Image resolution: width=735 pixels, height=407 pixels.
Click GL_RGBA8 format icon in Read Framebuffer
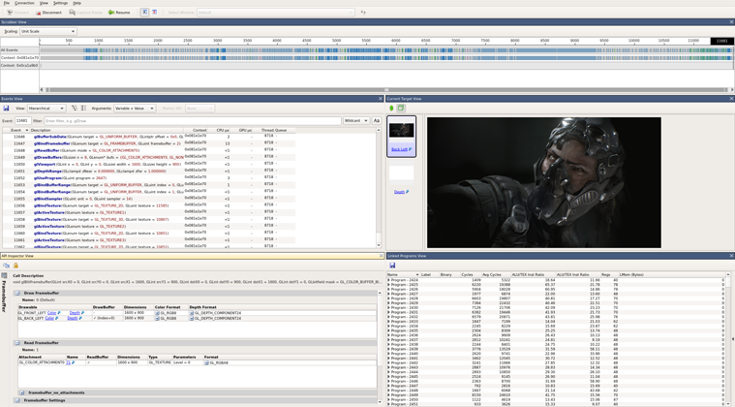click(x=206, y=363)
